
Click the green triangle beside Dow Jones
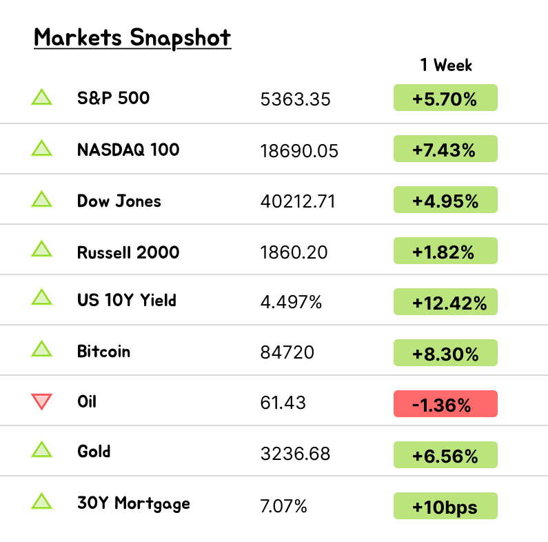click(x=42, y=200)
